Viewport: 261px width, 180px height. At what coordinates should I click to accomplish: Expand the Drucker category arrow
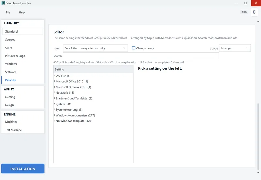click(x=54, y=76)
